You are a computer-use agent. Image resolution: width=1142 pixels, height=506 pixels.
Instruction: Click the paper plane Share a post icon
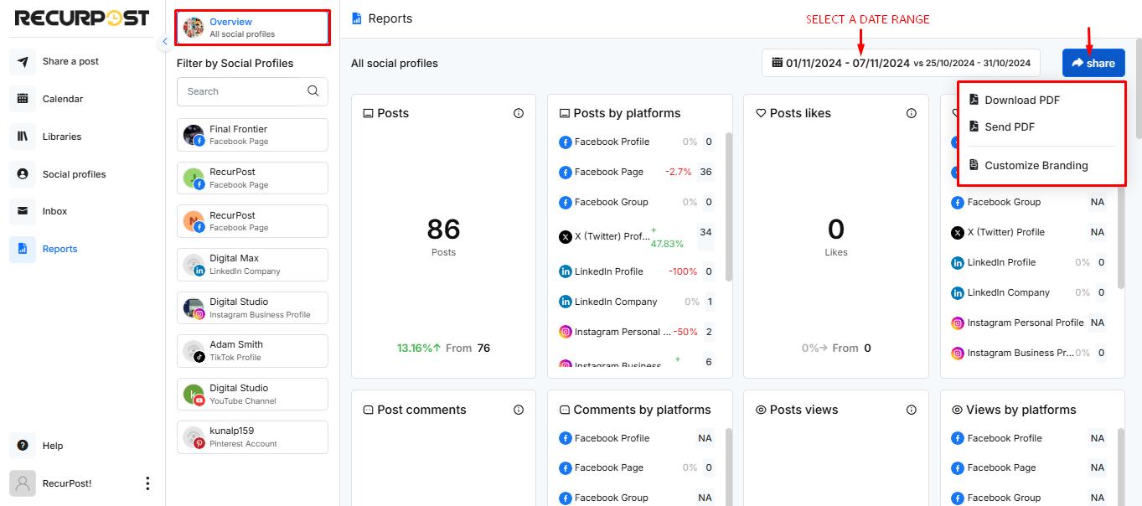tap(23, 62)
